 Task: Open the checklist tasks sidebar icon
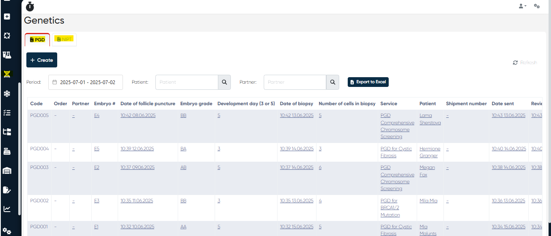point(7,113)
